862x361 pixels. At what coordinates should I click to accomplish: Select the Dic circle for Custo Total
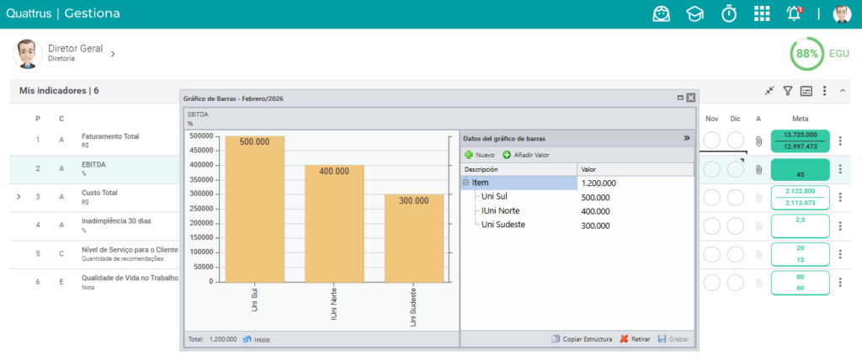coord(736,197)
